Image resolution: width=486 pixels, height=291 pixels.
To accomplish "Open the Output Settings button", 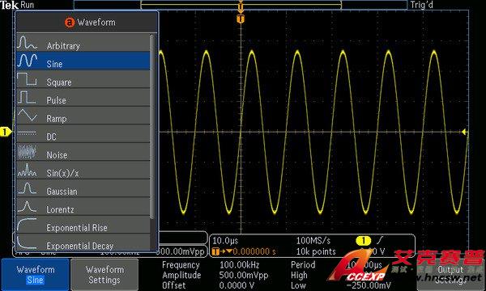I will point(450,275).
